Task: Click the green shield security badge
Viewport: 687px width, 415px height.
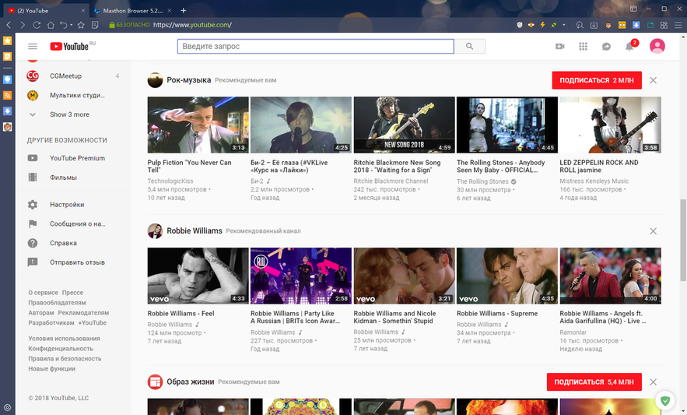Action: pyautogui.click(x=665, y=400)
